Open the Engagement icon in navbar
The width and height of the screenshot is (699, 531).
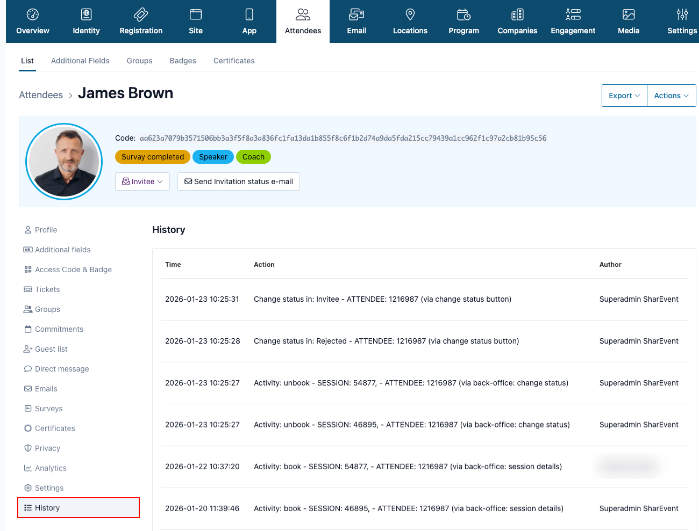(x=573, y=14)
